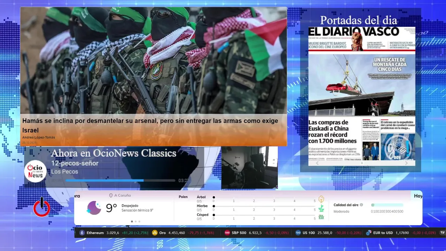Open the Hamás arsenal headline article
This screenshot has width=446, height=251.
150,125
